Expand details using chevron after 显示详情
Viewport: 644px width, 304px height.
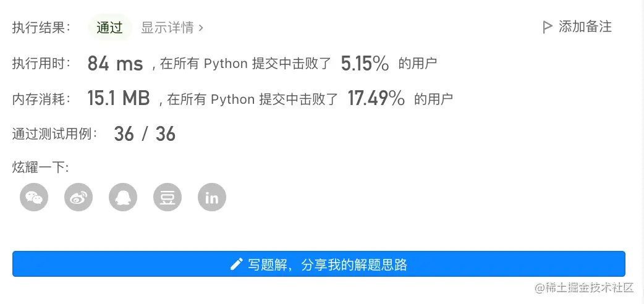[x=201, y=28]
